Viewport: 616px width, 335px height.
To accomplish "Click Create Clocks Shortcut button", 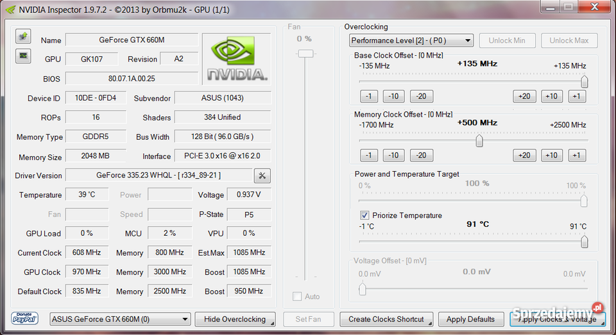I will [x=386, y=319].
